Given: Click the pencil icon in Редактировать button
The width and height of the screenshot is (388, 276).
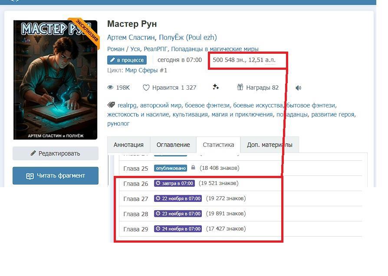Looking at the screenshot, I should [33, 153].
